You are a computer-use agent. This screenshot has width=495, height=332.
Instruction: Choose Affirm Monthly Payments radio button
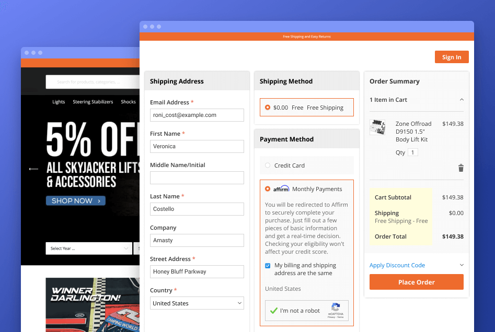[x=268, y=189]
